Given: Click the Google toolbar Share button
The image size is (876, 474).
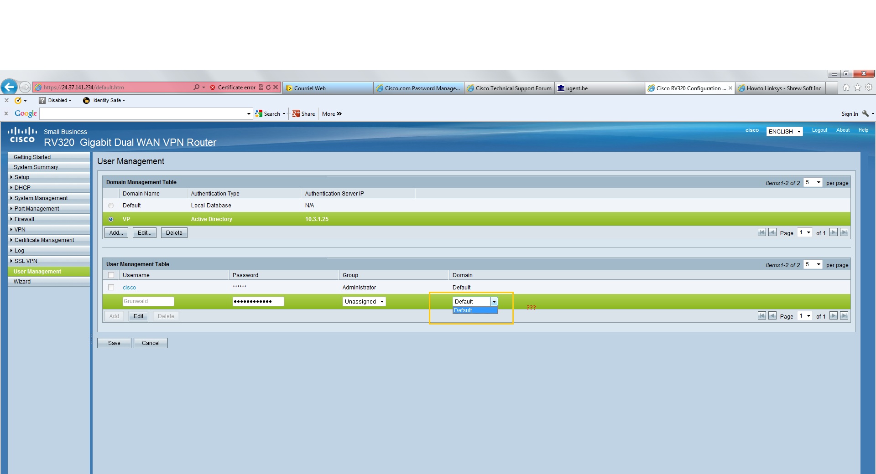Looking at the screenshot, I should [304, 114].
